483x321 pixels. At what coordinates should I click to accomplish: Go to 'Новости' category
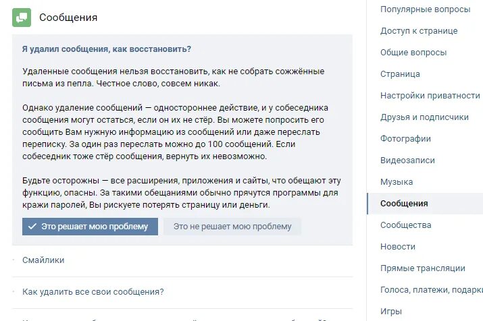(x=398, y=247)
